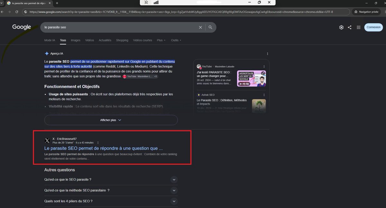The width and height of the screenshot is (386, 208).
Task: Open the Aperçu IA three-dot options
Action: (x=267, y=54)
